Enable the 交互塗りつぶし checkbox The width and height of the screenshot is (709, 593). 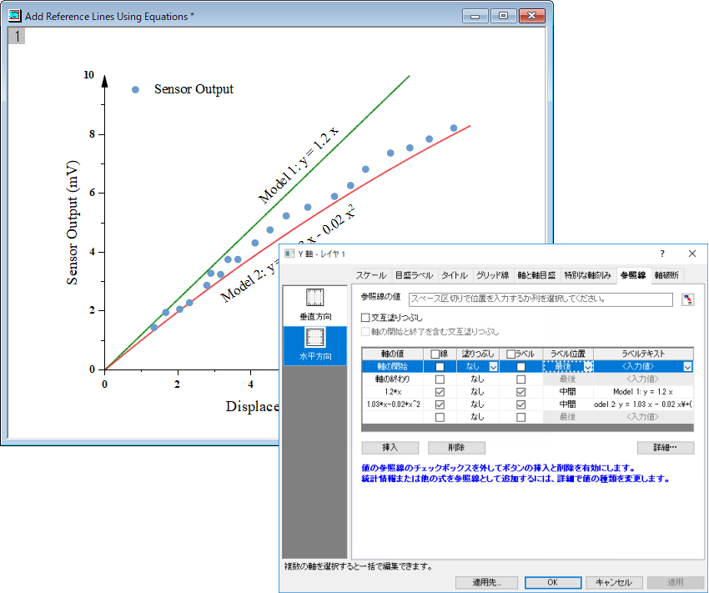[x=365, y=318]
